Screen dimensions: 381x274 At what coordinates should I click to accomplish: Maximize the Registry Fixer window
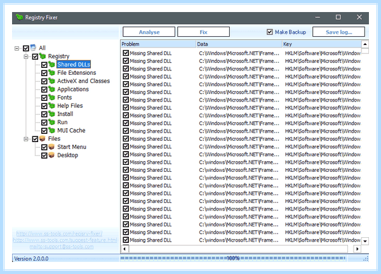(x=338, y=17)
